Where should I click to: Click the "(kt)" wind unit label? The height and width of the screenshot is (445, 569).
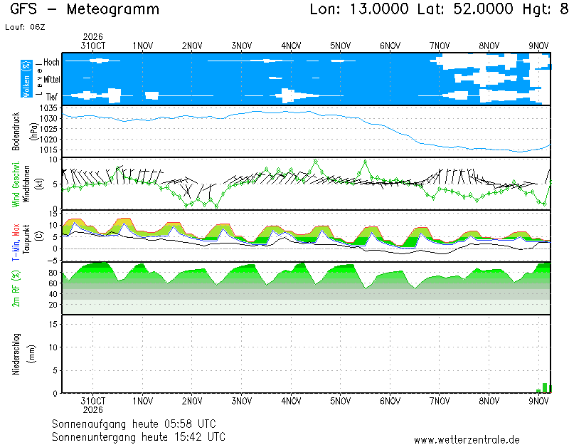pos(39,184)
